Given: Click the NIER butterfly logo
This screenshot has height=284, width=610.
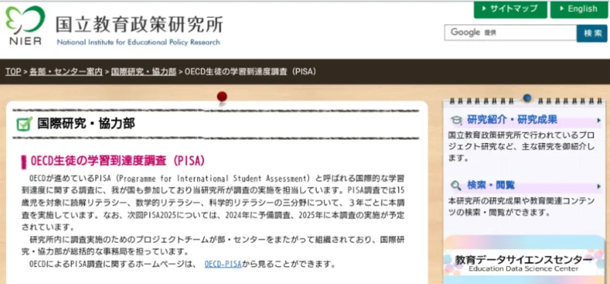Looking at the screenshot, I should point(25,25).
